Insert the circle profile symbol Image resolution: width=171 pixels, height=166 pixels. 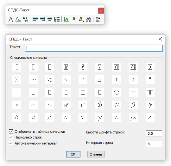(x=117, y=92)
